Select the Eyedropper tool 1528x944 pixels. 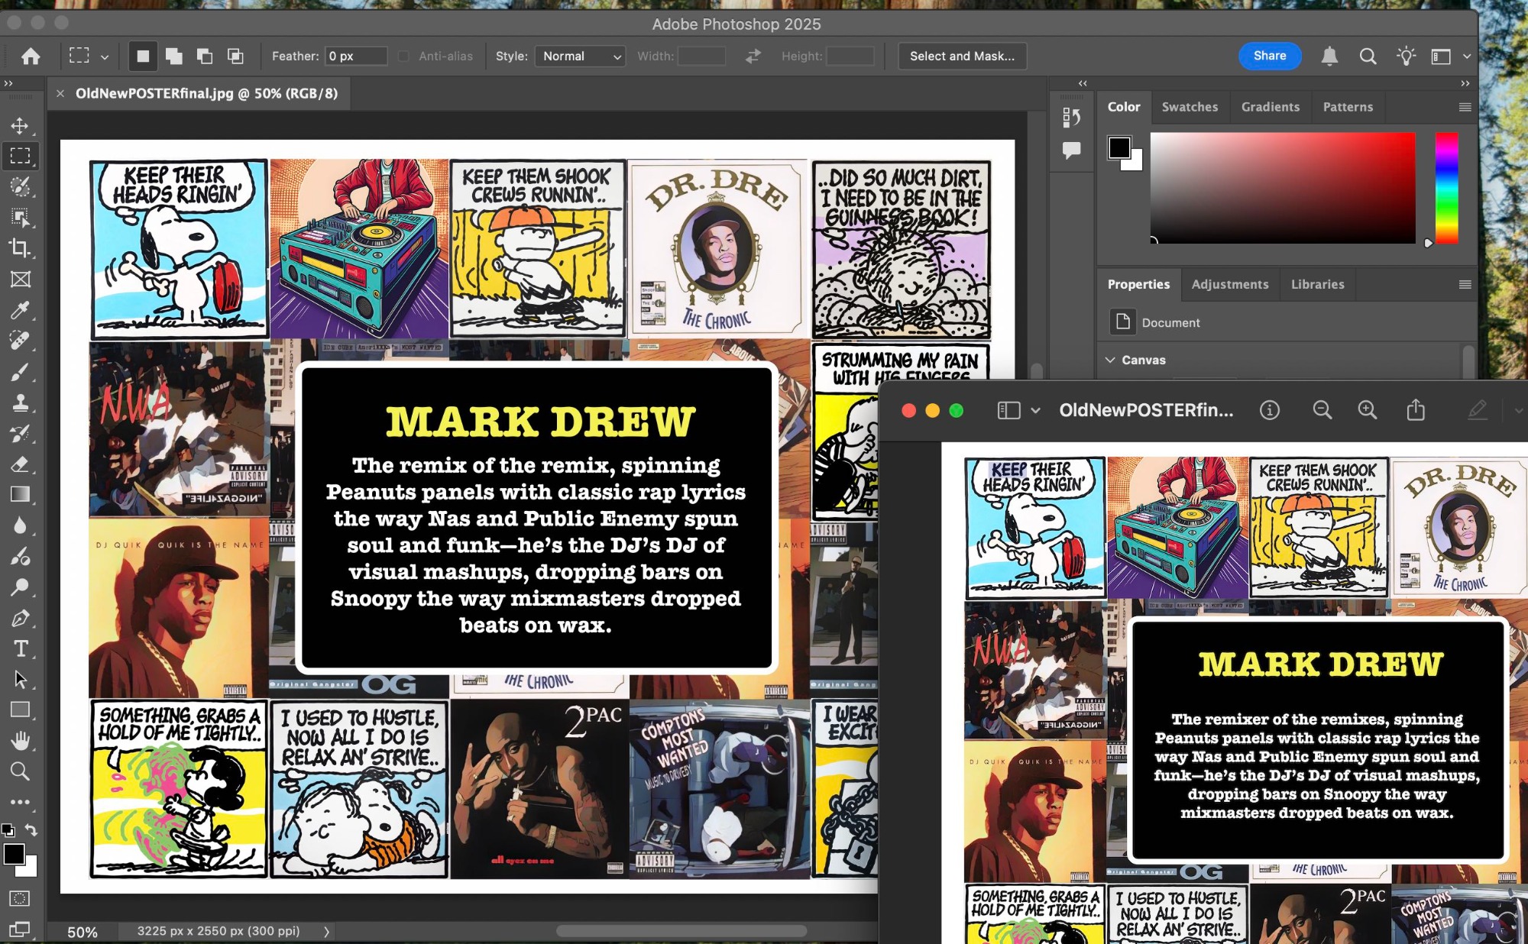point(20,310)
